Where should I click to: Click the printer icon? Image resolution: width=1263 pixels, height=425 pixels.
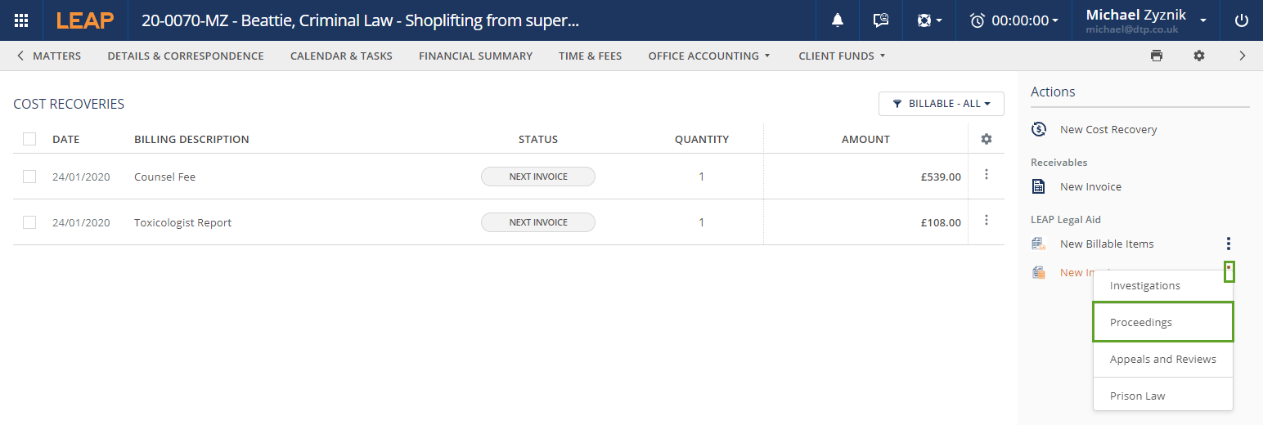pos(1156,56)
